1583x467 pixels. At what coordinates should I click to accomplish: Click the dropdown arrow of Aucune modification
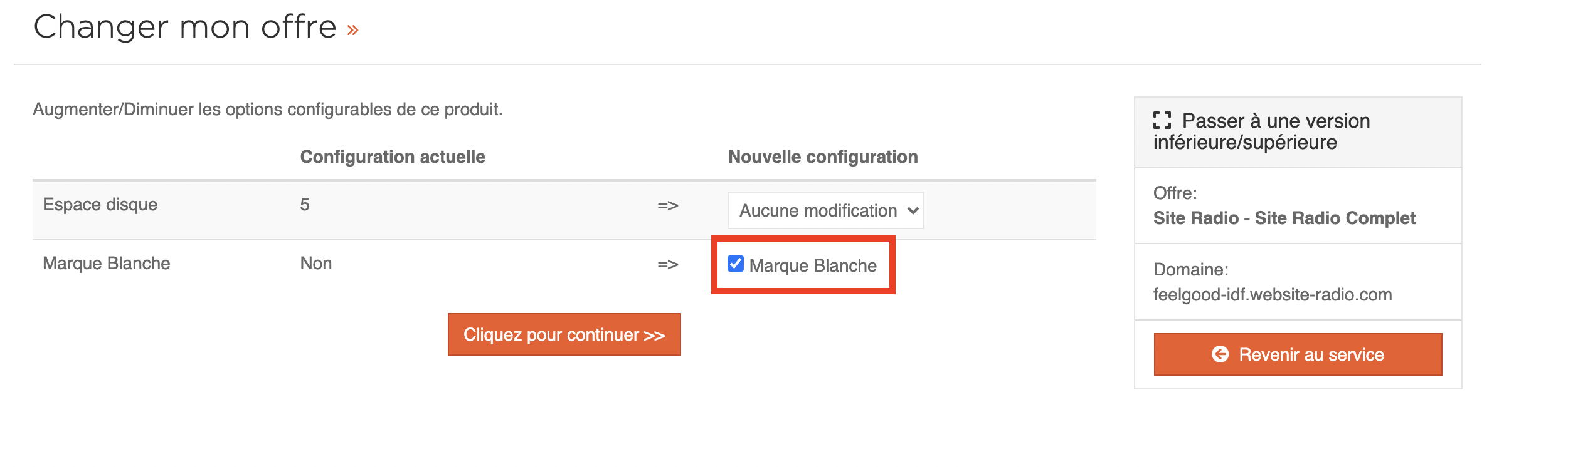click(x=913, y=211)
